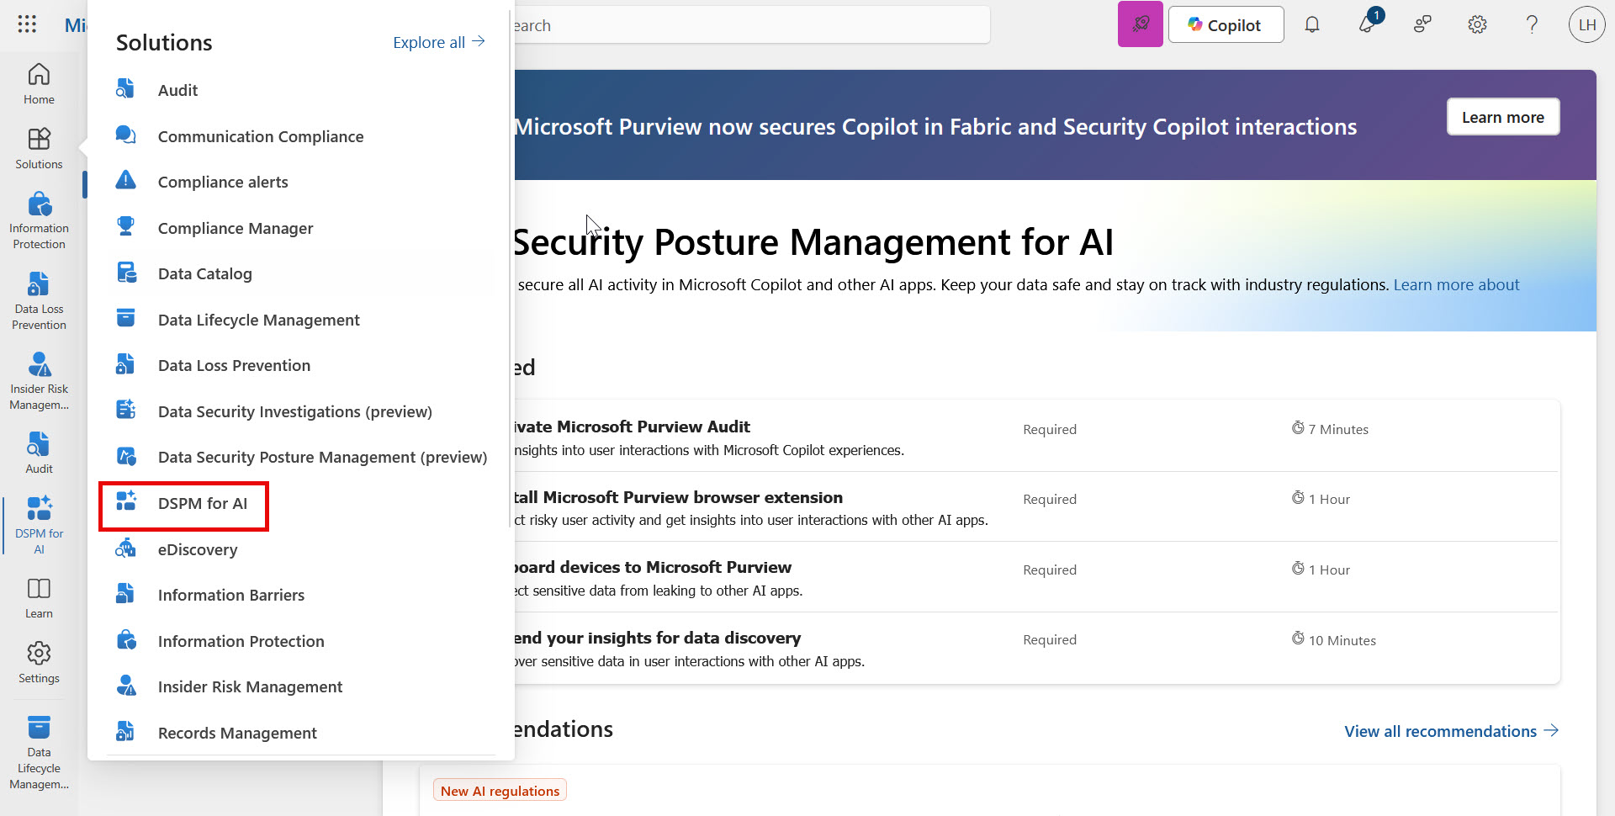The image size is (1615, 816).
Task: Click the Information Barriers icon
Action: (125, 594)
